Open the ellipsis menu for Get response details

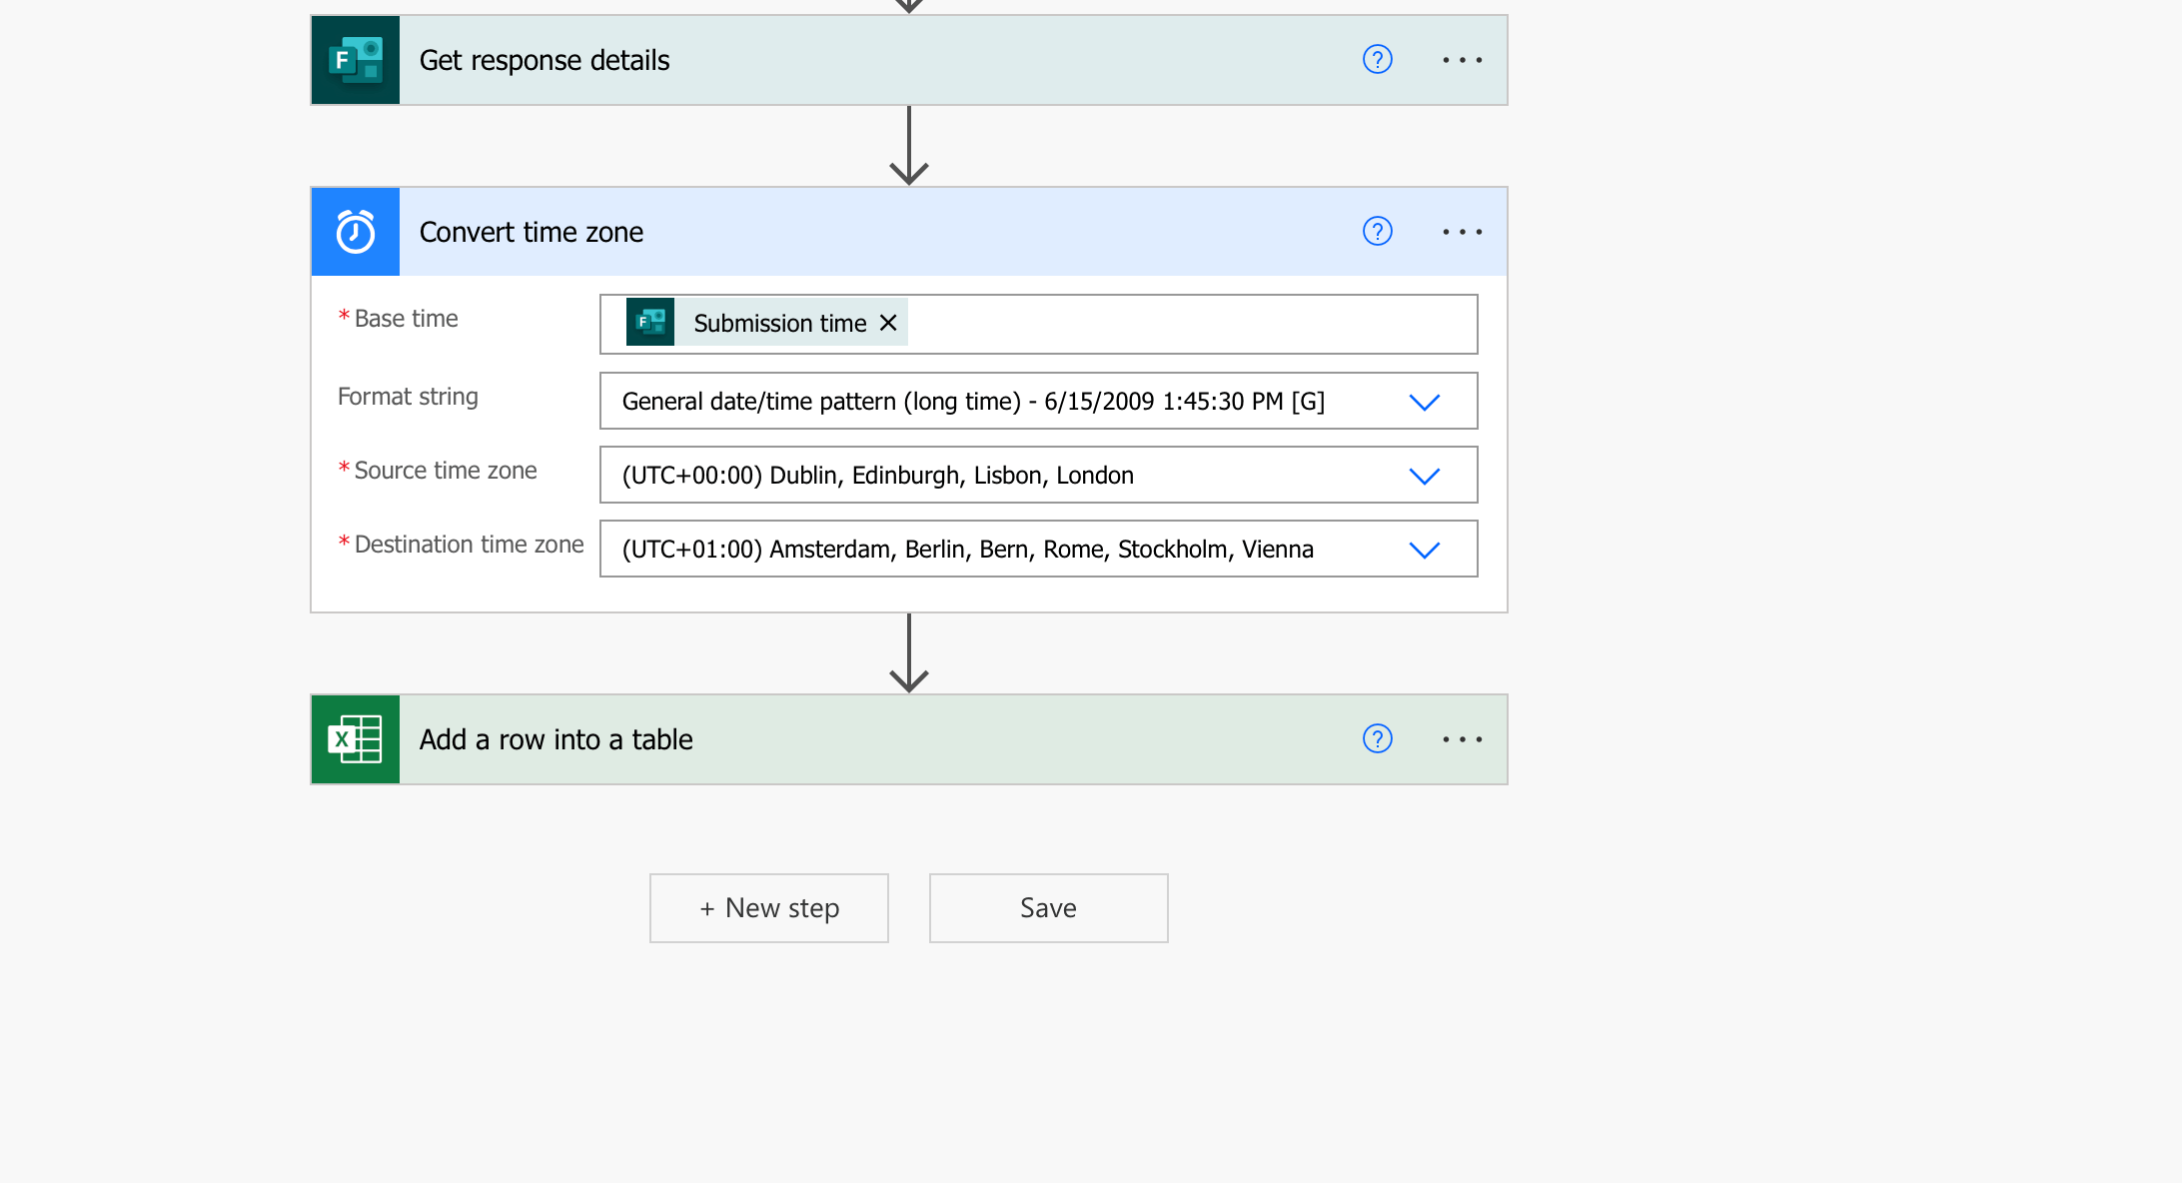pyautogui.click(x=1462, y=60)
